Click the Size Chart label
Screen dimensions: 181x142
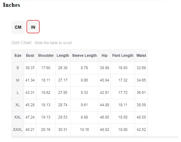22,43
